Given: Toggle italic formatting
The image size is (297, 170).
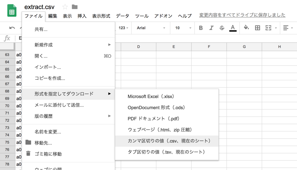Looking at the screenshot, I should pyautogui.click(x=211, y=28).
